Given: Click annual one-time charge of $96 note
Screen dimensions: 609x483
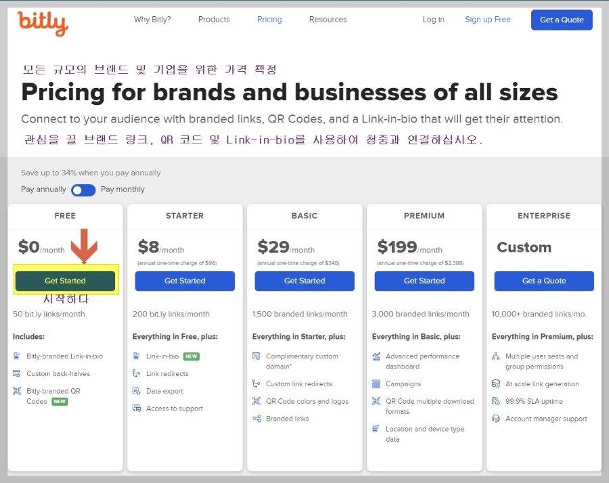Looking at the screenshot, I should (x=177, y=263).
